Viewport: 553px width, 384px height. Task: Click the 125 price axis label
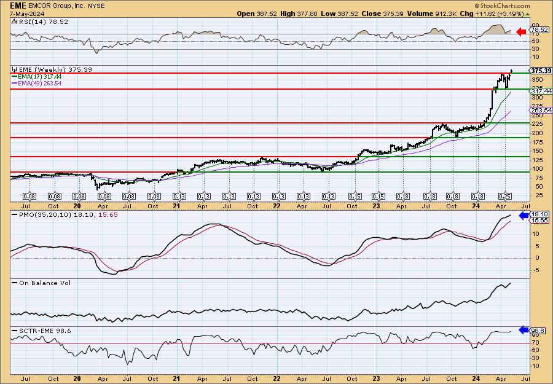538,160
